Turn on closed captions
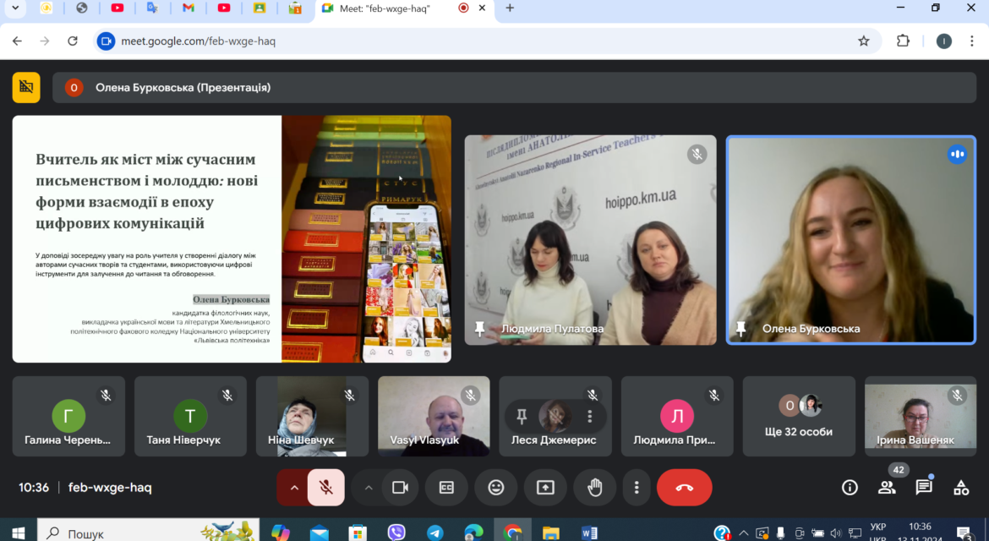 coord(446,488)
